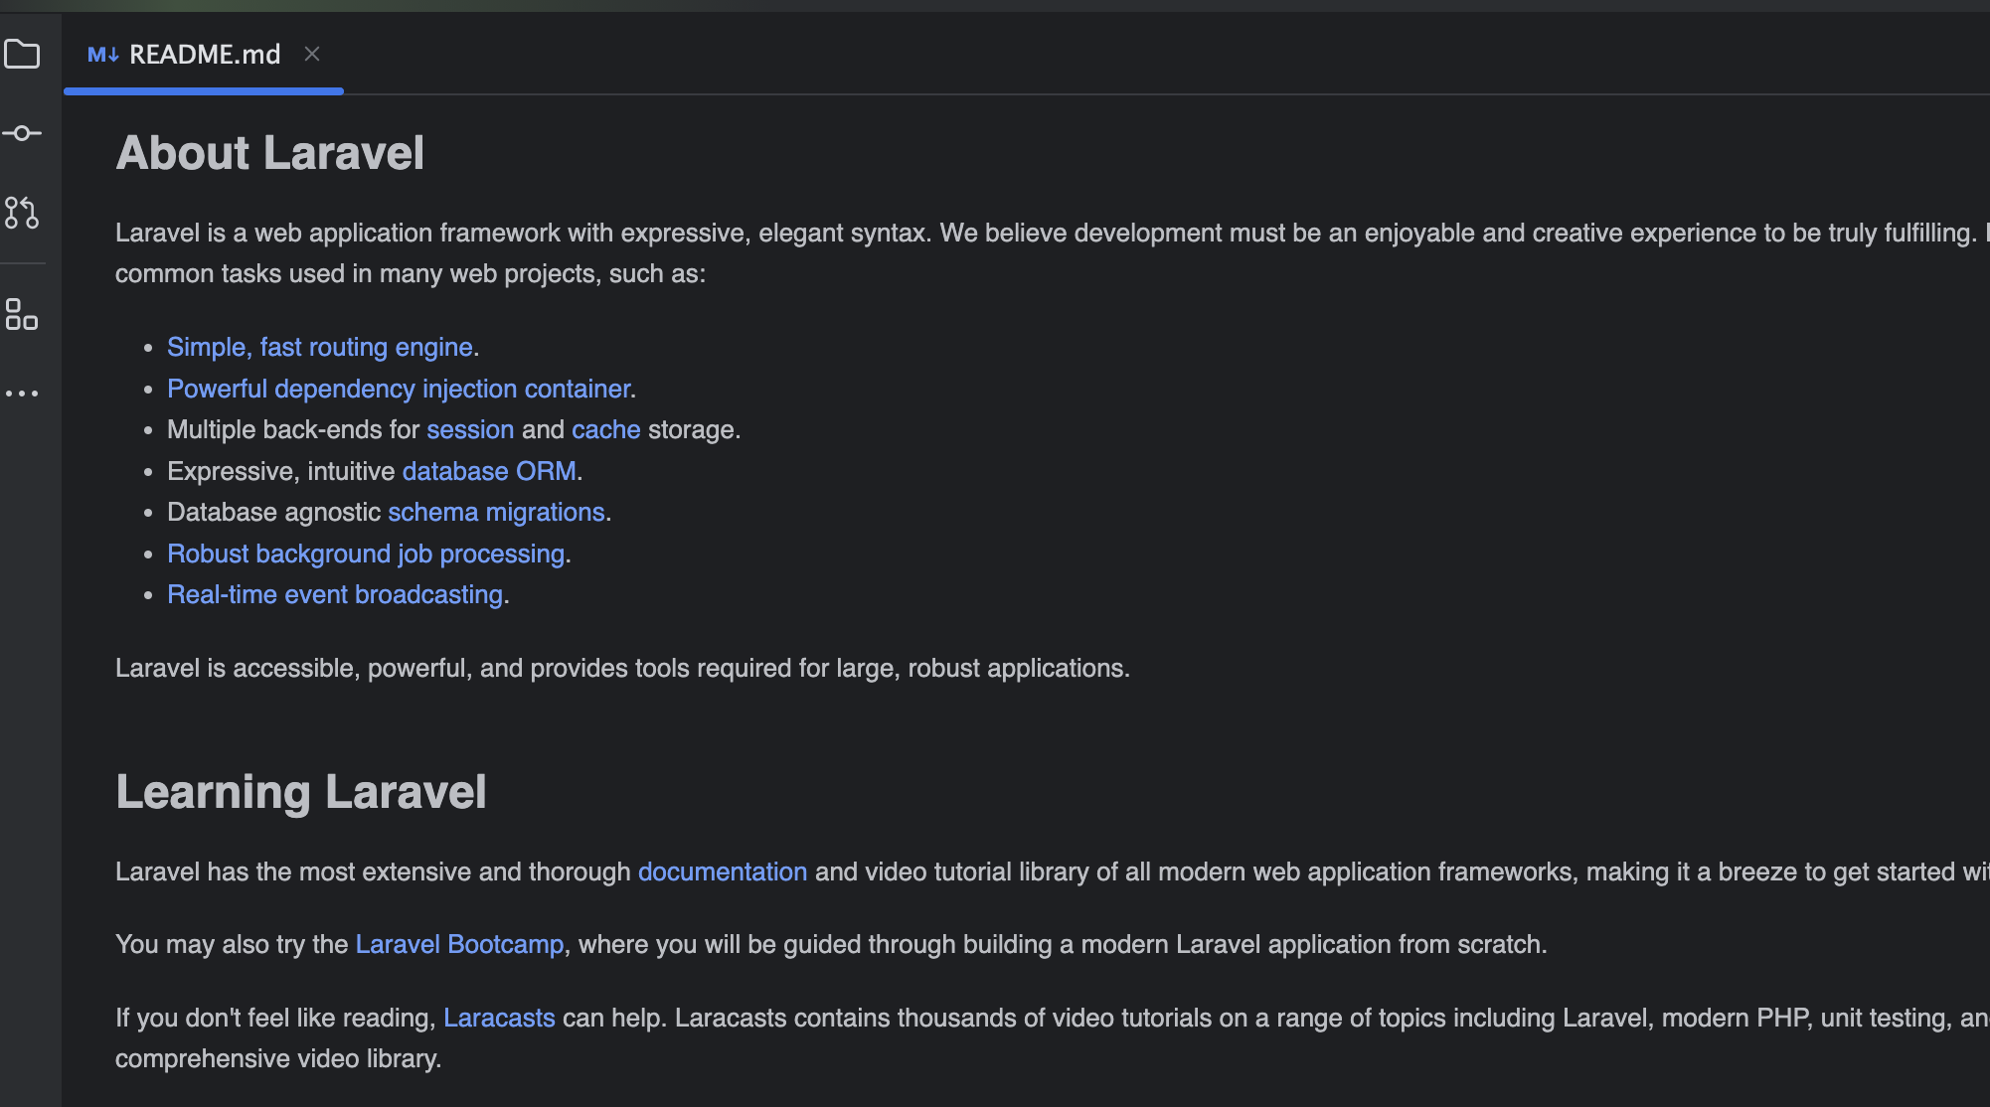Open the 'database ORM' link
The height and width of the screenshot is (1107, 1990).
click(488, 471)
